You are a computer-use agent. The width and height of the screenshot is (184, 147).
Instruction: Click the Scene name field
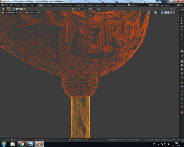click(x=141, y=5)
